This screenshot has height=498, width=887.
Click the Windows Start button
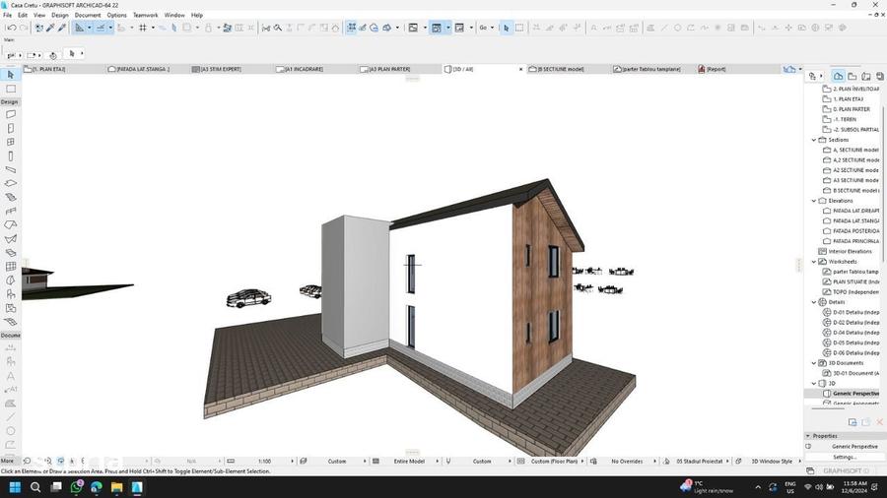(x=15, y=487)
